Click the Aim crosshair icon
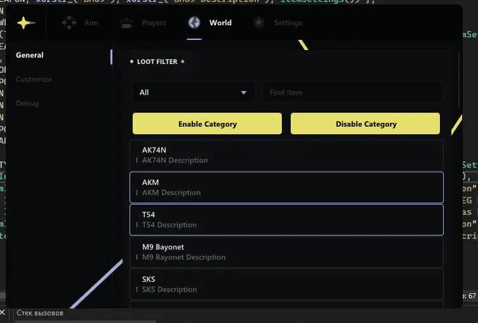Image resolution: width=478 pixels, height=323 pixels. (69, 23)
